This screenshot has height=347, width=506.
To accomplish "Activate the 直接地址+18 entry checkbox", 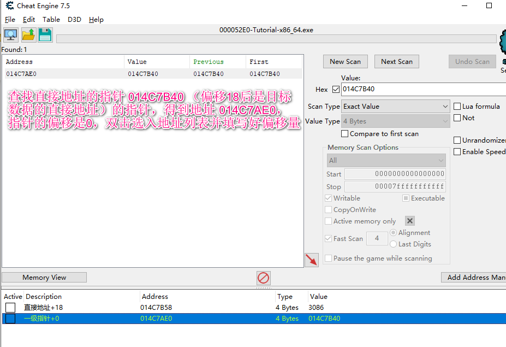I will point(10,308).
